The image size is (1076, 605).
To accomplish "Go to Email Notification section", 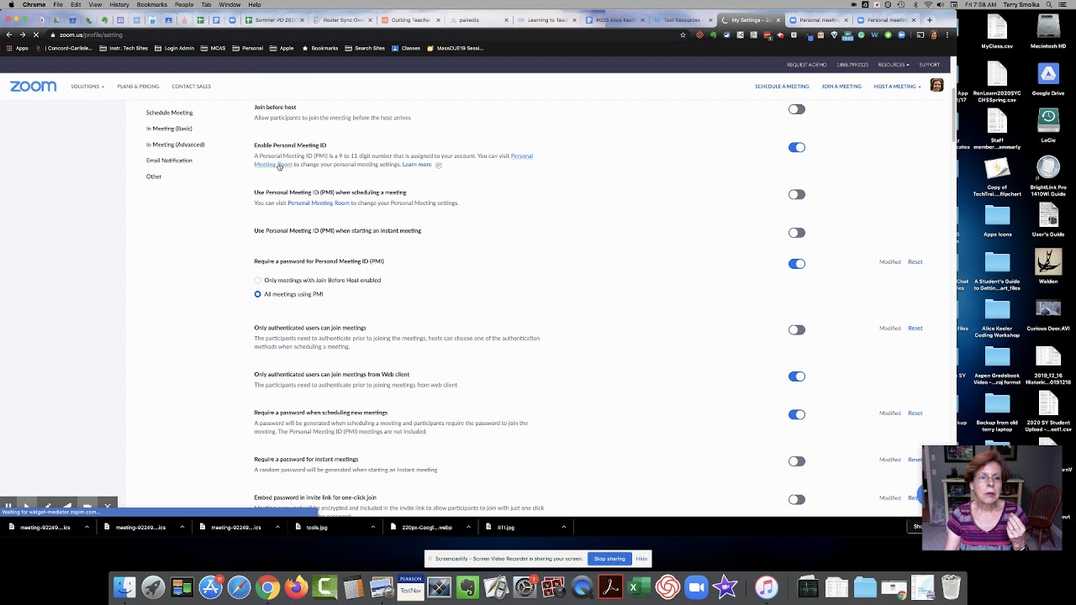I will 169,160.
